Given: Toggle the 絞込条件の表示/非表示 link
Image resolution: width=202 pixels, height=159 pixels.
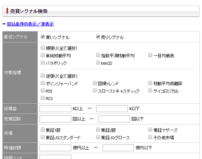Looking at the screenshot, I should tap(30, 24).
